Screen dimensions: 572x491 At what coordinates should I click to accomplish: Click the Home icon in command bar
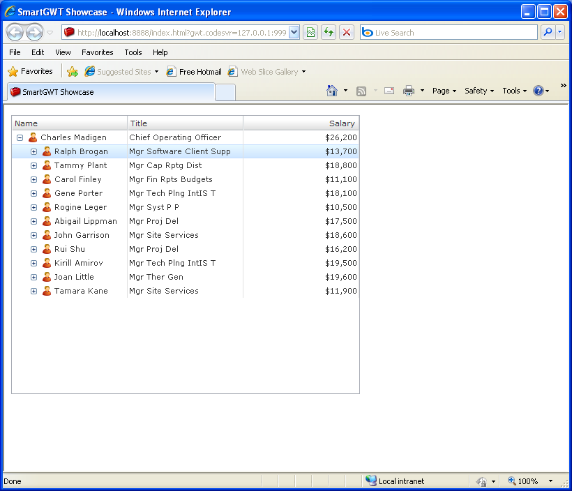[332, 91]
